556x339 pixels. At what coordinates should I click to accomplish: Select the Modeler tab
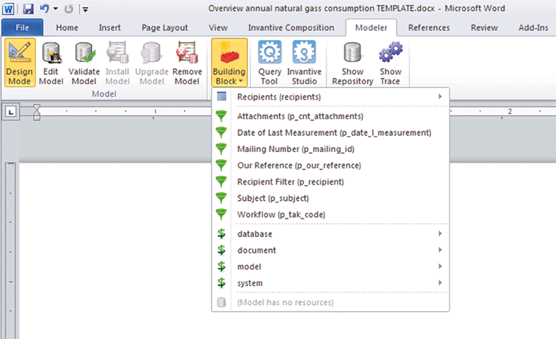(x=371, y=27)
